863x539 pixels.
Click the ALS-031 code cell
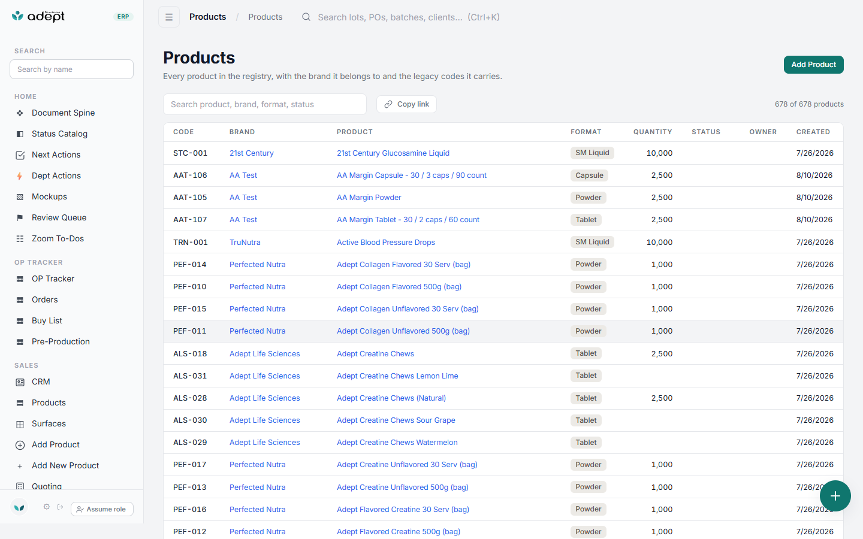(190, 376)
